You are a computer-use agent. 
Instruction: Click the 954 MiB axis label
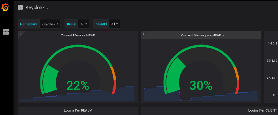point(272,60)
